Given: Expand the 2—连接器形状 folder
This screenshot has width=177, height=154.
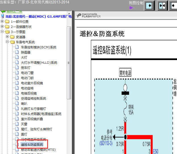Looking at the screenshot, I should pos(2,26).
